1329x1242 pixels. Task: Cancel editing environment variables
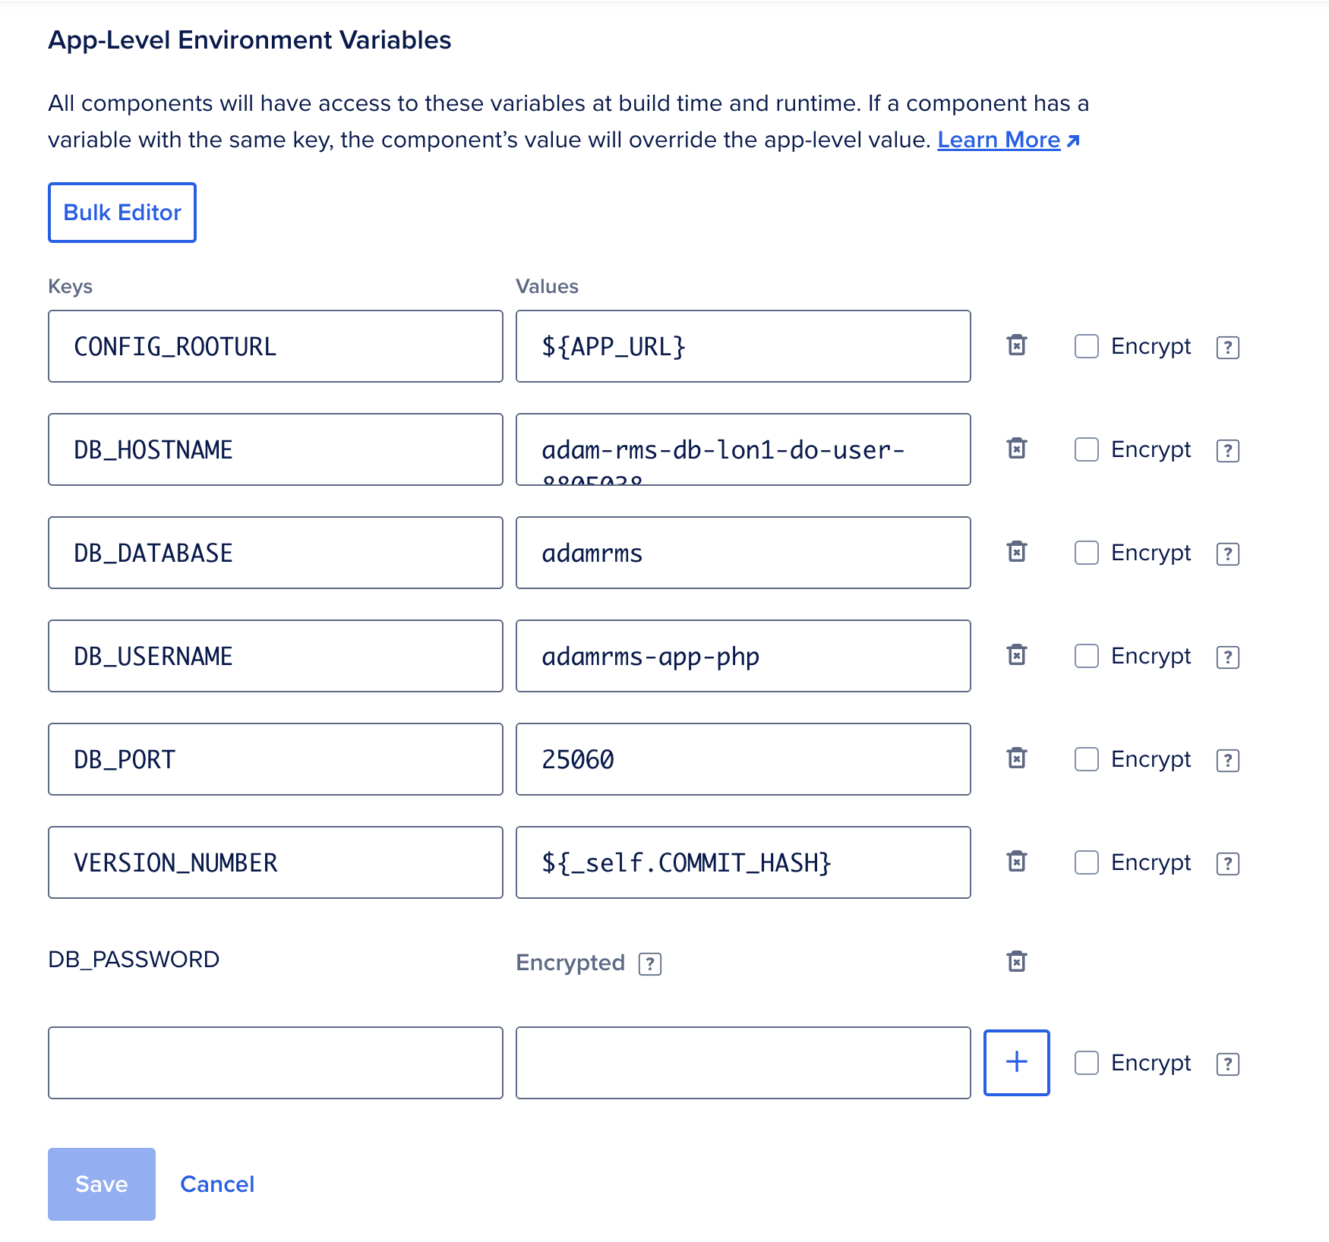pyautogui.click(x=217, y=1184)
